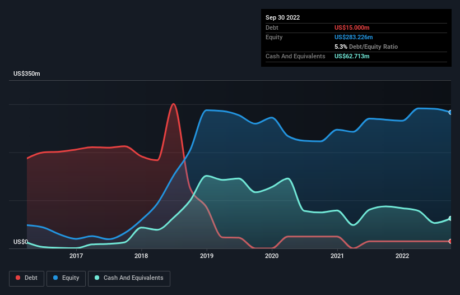Click the US$350m axis label
The height and width of the screenshot is (295, 460).
(x=27, y=73)
